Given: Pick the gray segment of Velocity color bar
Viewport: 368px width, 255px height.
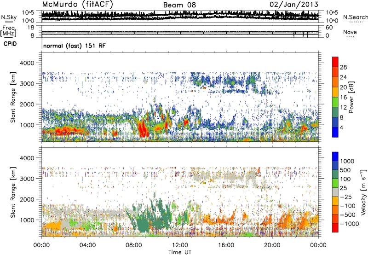Looking at the screenshot, I should [x=335, y=192].
